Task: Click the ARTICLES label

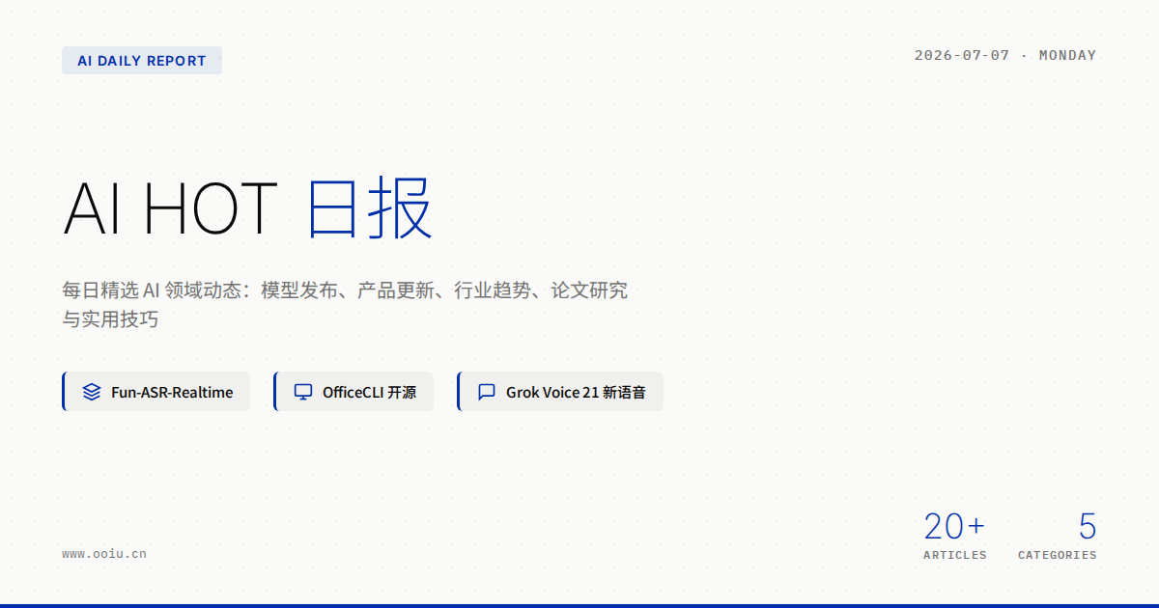Action: tap(955, 555)
